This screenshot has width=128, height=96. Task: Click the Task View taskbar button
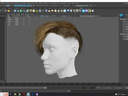pos(11,94)
